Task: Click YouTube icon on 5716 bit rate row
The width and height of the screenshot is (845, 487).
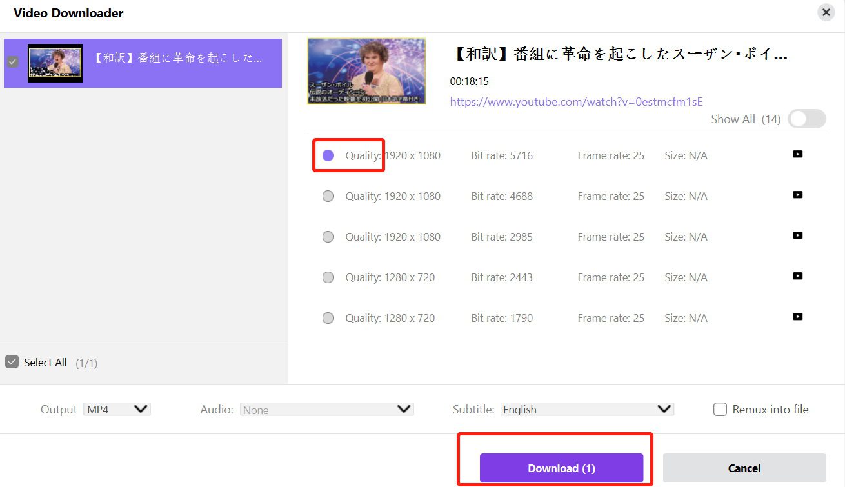Action: click(x=797, y=154)
